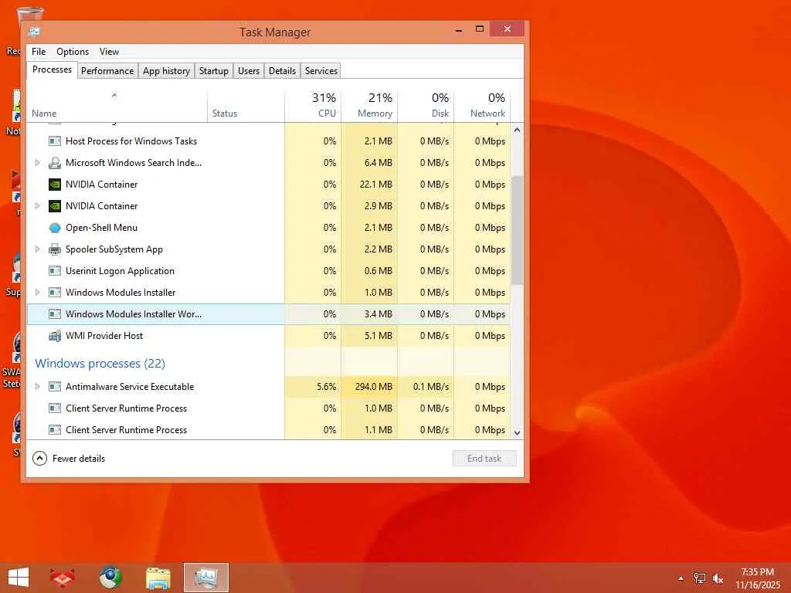Click the WMI Provider Host icon
The height and width of the screenshot is (593, 791).
click(x=55, y=336)
